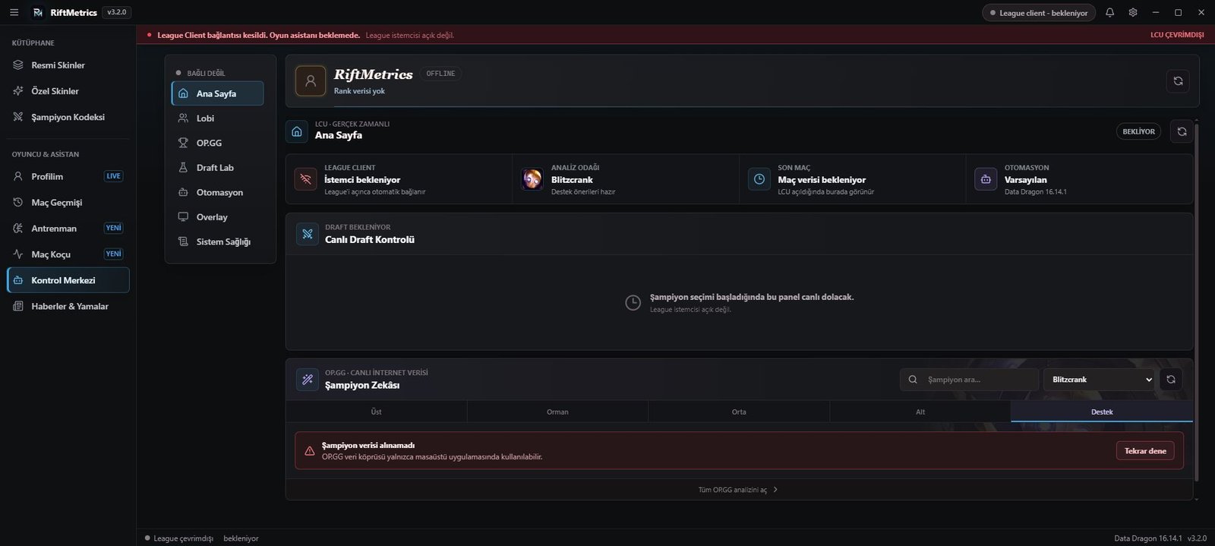
Task: Switch to Draft Lab in the inner navigation
Action: [218, 168]
